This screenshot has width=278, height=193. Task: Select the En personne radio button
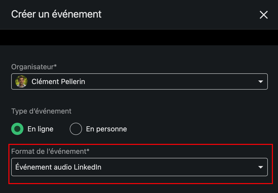pos(76,129)
